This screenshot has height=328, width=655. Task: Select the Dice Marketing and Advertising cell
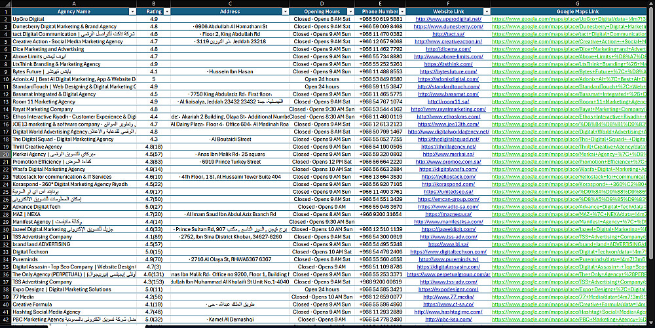[74, 49]
